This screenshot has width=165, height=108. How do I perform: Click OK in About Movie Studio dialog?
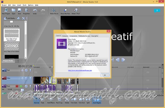click(x=105, y=75)
